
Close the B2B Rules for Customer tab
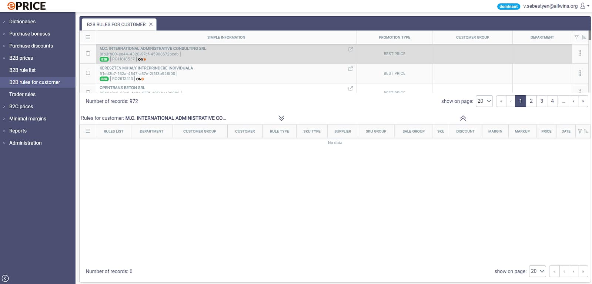click(x=151, y=24)
